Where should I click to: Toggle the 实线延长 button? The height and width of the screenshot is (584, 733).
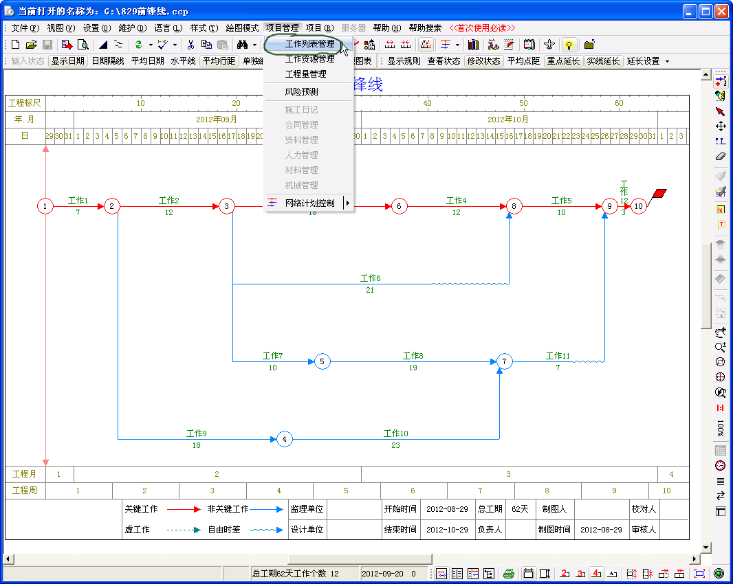pos(603,61)
